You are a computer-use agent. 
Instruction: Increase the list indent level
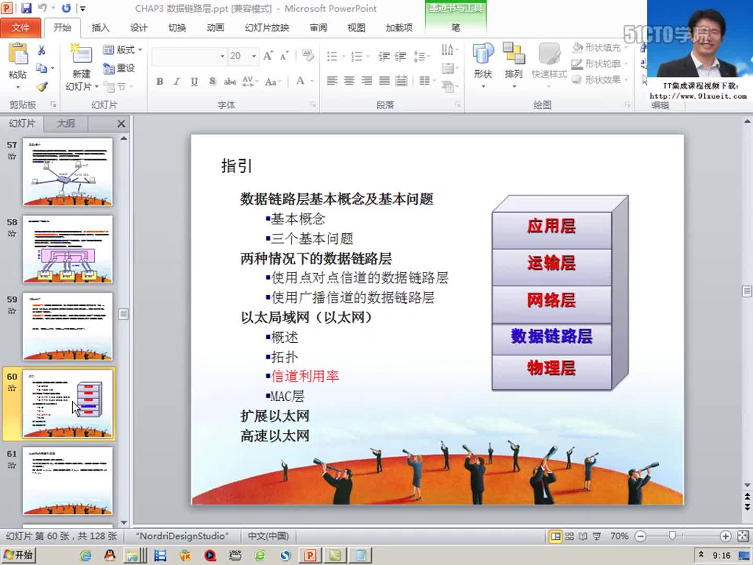[x=401, y=56]
